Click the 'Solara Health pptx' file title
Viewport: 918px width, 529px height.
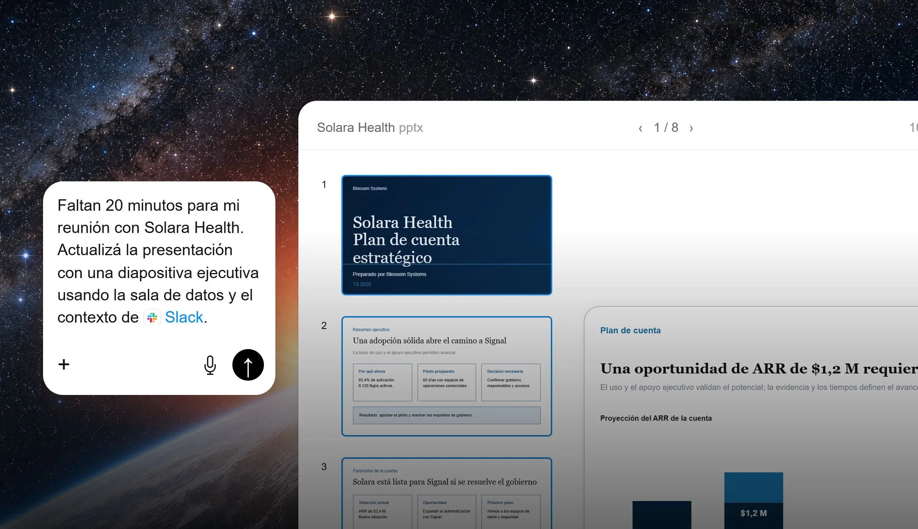click(x=370, y=128)
